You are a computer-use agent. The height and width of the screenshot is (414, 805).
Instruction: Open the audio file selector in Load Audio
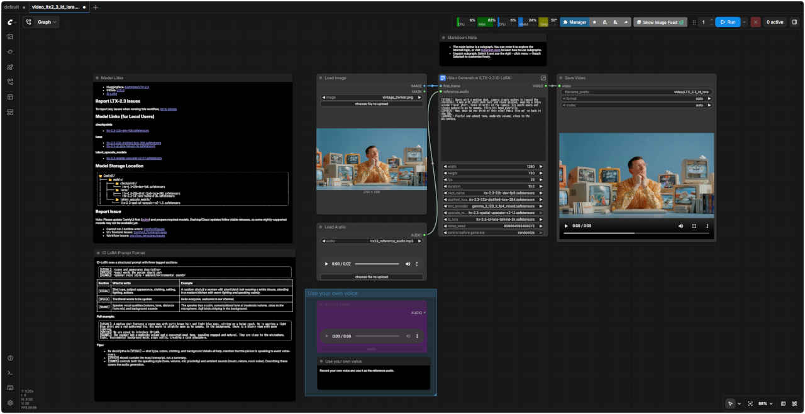(371, 241)
